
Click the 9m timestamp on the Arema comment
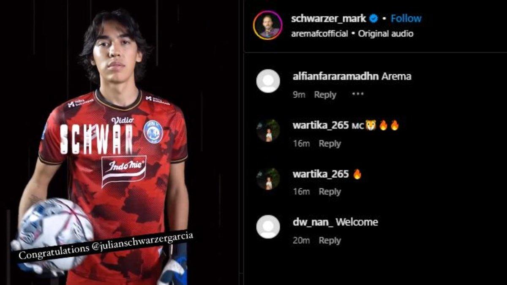pyautogui.click(x=299, y=95)
